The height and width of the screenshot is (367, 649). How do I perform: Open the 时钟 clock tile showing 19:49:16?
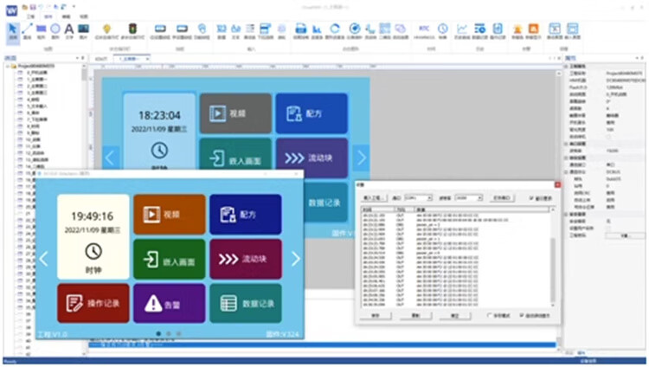(93, 236)
